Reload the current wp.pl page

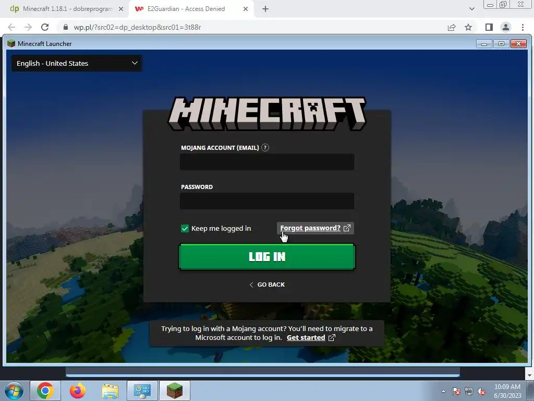[x=45, y=27]
